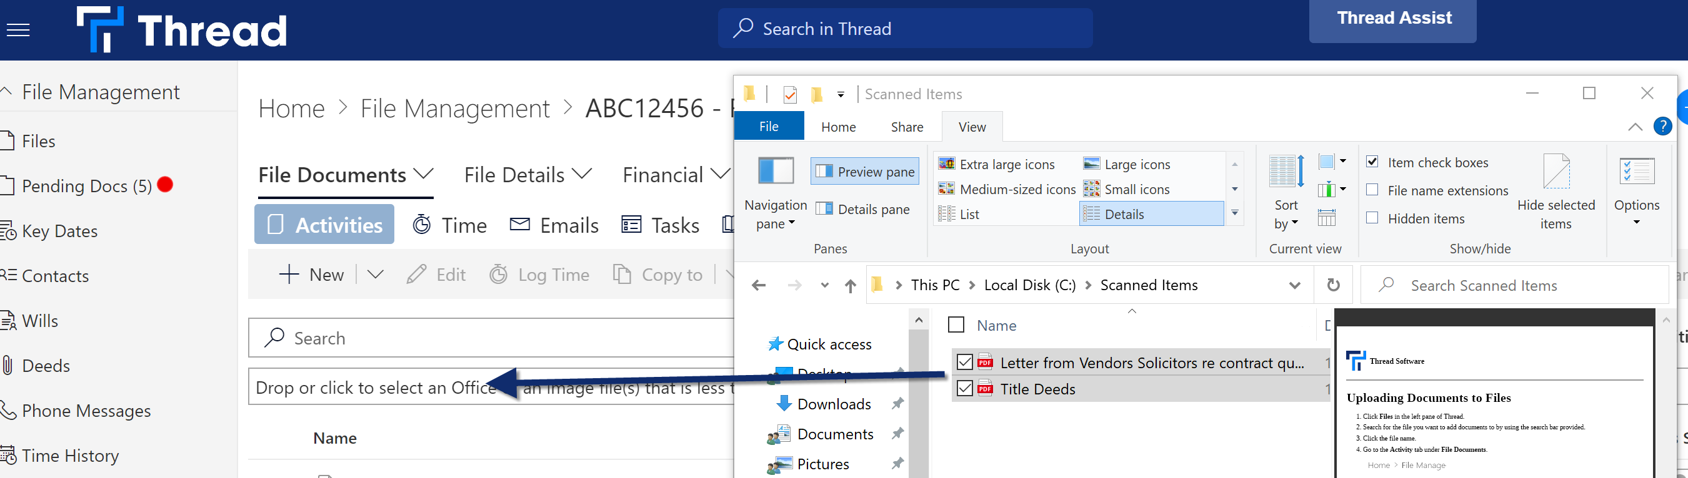Click the Search in Thread field
1688x478 pixels.
[x=905, y=28]
